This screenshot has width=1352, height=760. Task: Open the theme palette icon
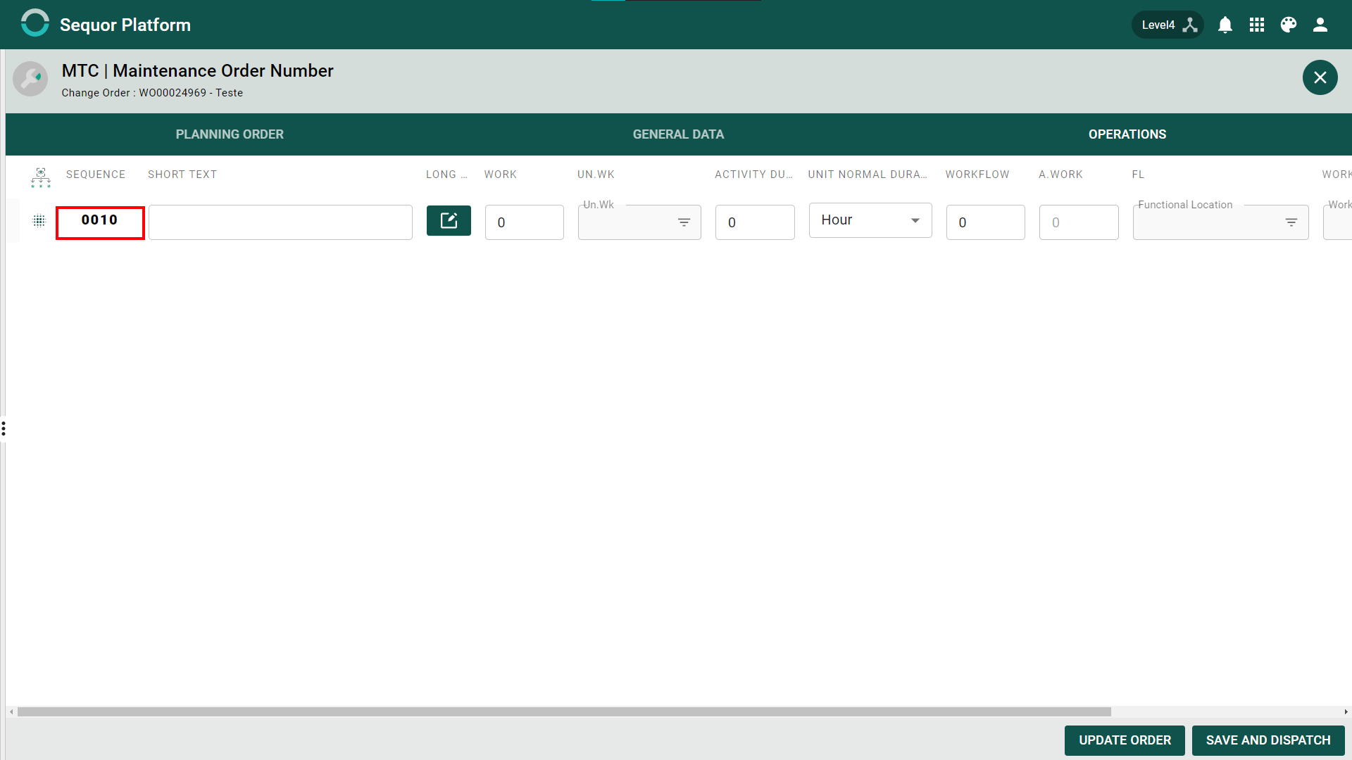coord(1289,25)
